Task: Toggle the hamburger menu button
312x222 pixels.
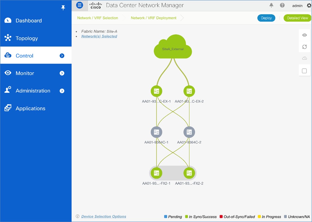Action: (x=79, y=5)
